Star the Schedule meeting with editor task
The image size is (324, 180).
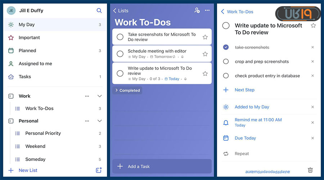click(205, 54)
